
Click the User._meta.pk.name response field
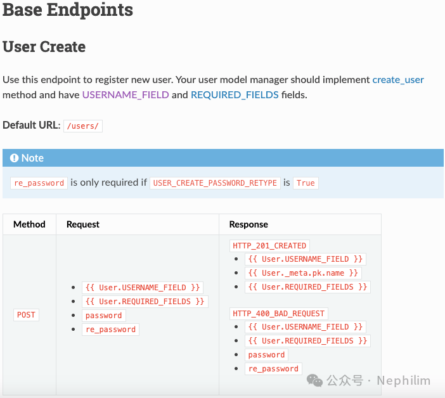click(x=304, y=273)
